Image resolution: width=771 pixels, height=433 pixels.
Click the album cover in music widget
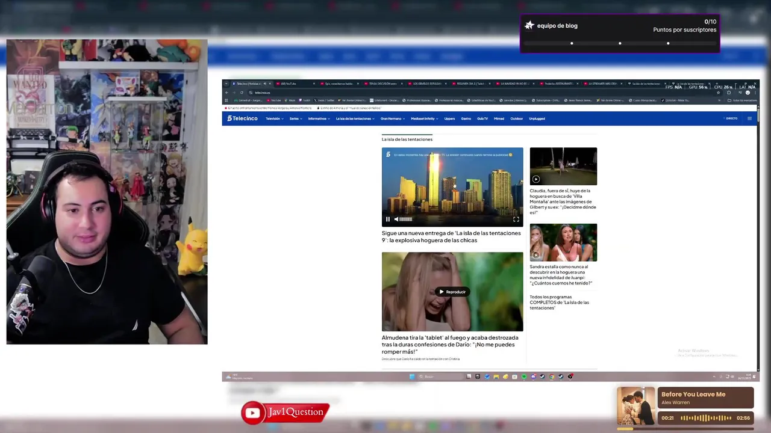(635, 407)
